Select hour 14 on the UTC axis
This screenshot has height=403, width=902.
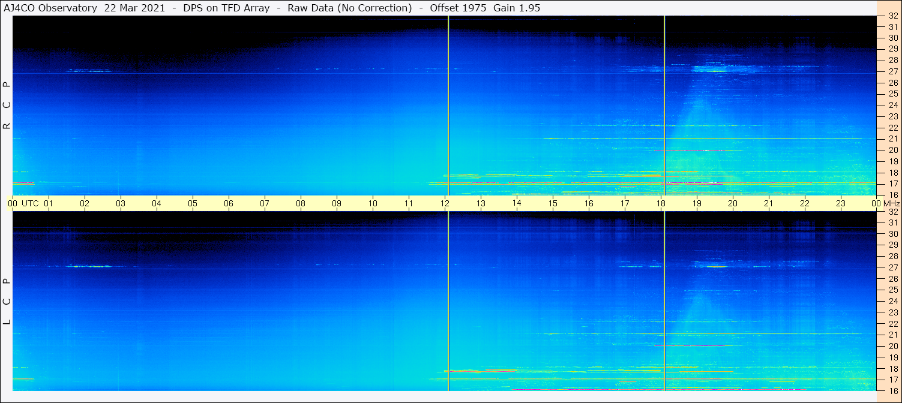point(517,203)
